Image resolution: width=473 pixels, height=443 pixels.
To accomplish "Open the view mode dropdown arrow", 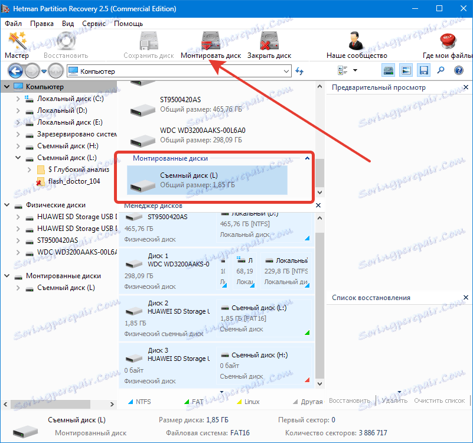I will 355,70.
